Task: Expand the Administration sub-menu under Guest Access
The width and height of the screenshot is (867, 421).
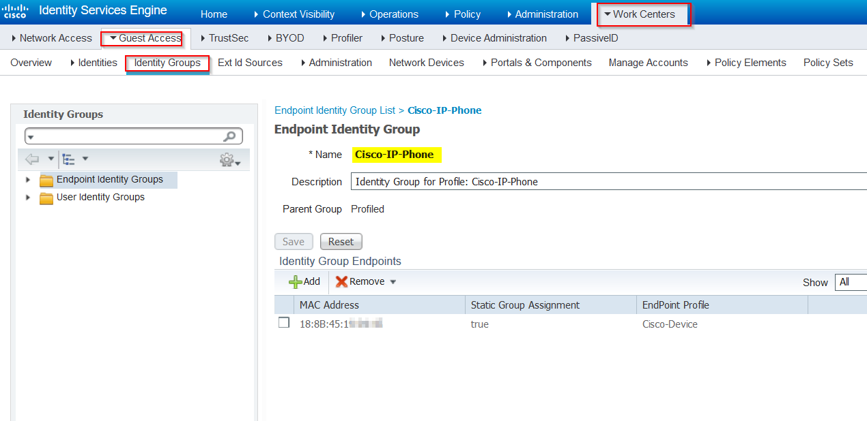Action: (x=336, y=63)
